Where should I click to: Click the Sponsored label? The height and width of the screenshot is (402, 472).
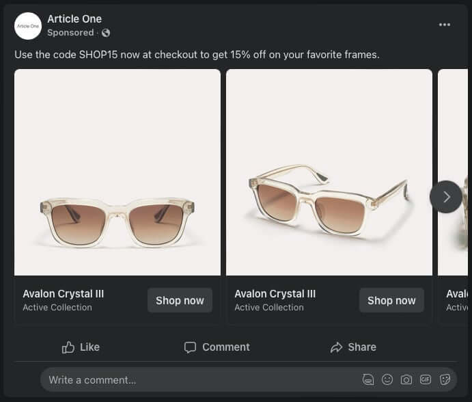pyautogui.click(x=70, y=33)
